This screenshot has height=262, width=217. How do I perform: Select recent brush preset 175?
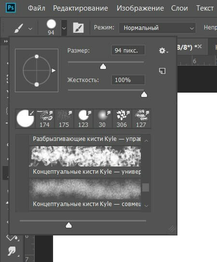pos(64,119)
